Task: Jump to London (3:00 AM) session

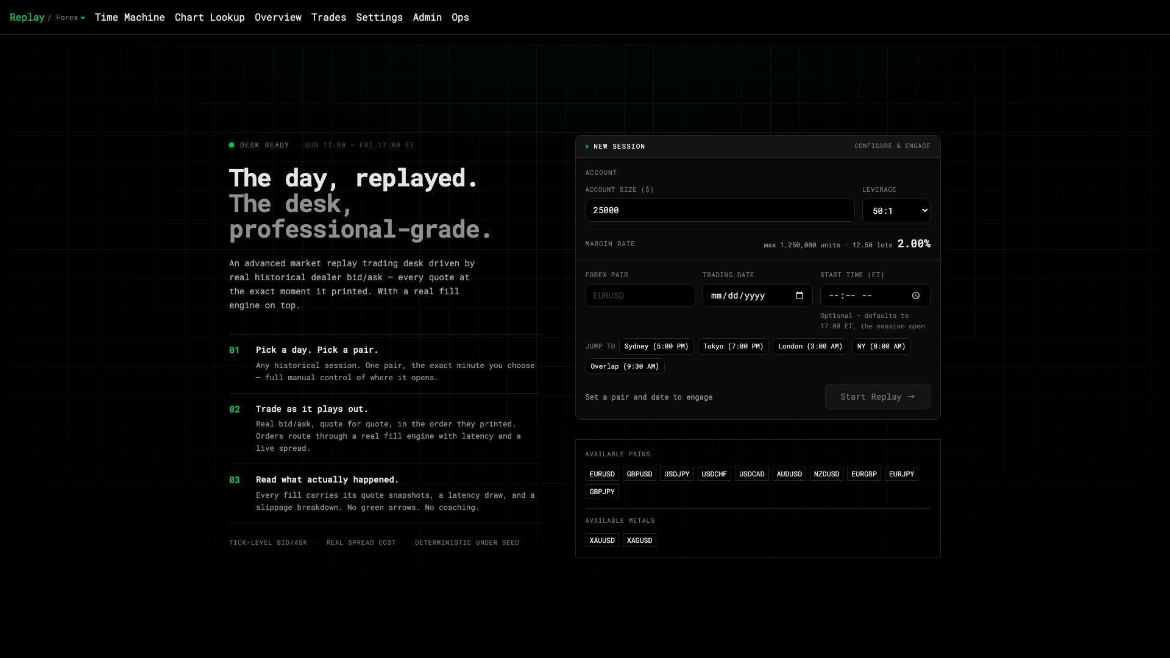Action: point(810,346)
